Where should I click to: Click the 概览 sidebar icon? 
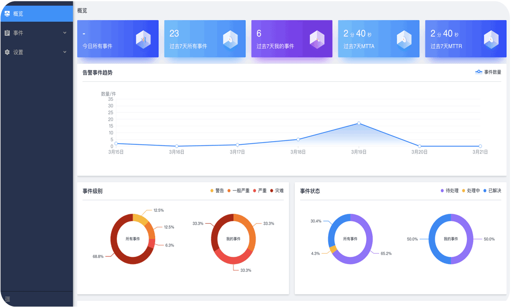(7, 14)
